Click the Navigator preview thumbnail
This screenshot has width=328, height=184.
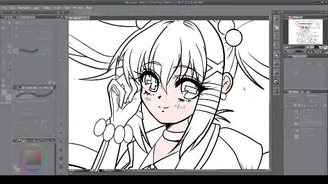305,32
